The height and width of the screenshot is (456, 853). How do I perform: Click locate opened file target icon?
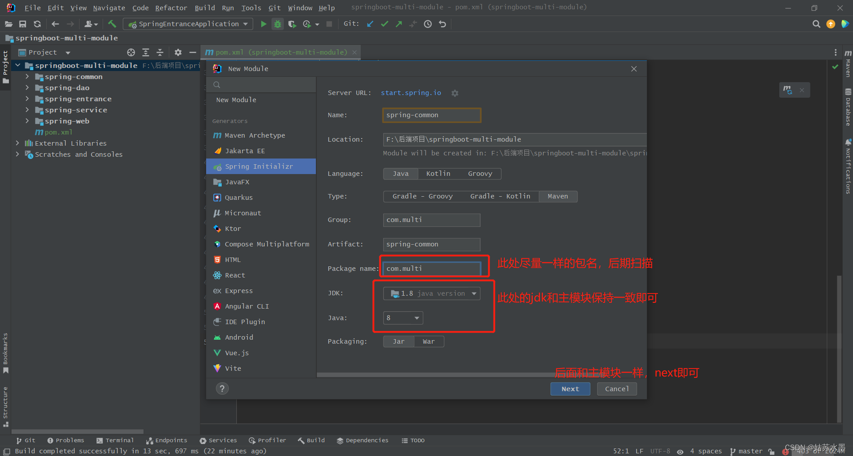pos(131,52)
